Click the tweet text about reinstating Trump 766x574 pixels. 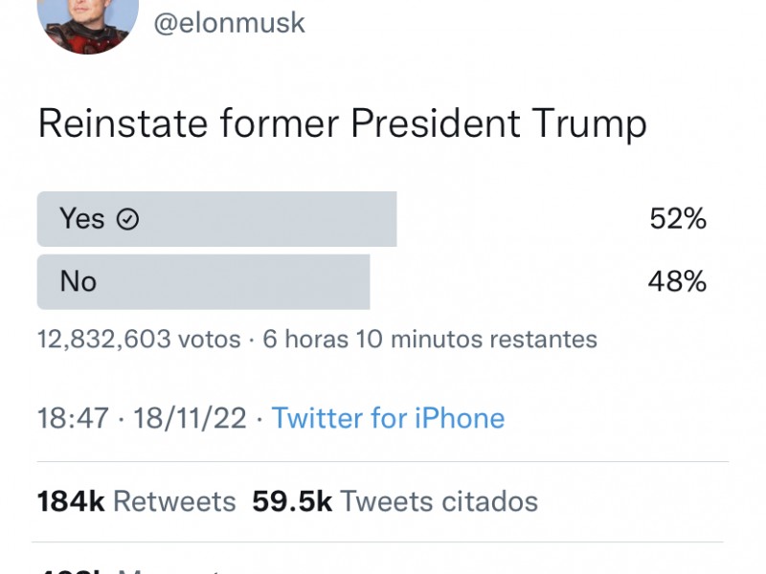[x=343, y=124]
